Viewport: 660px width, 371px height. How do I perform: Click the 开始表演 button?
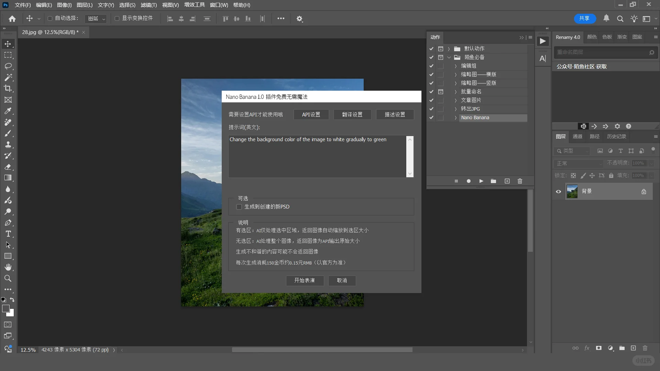305,281
